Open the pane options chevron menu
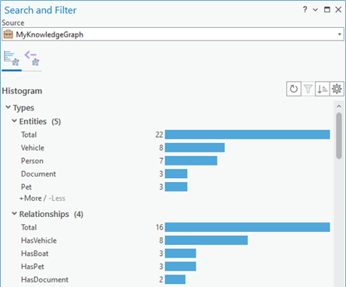This screenshot has width=346, height=287. [316, 10]
